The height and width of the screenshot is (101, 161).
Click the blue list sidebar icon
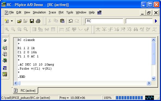(5, 68)
